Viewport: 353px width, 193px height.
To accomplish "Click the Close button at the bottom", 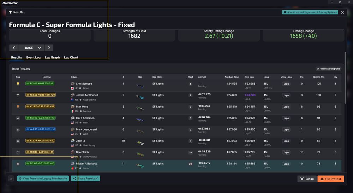I will pyautogui.click(x=307, y=179).
